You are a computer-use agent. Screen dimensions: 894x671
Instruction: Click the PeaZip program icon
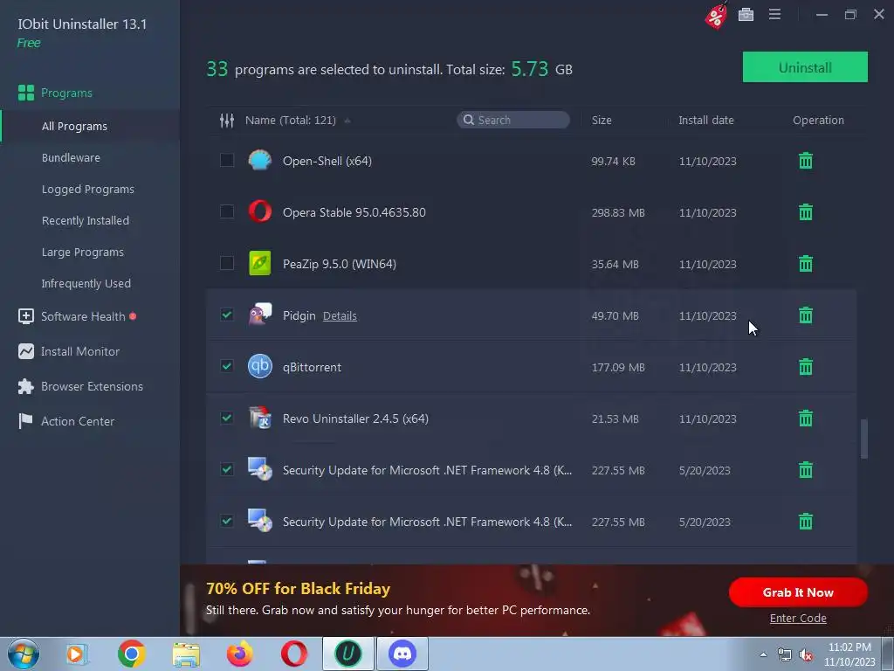tap(260, 263)
